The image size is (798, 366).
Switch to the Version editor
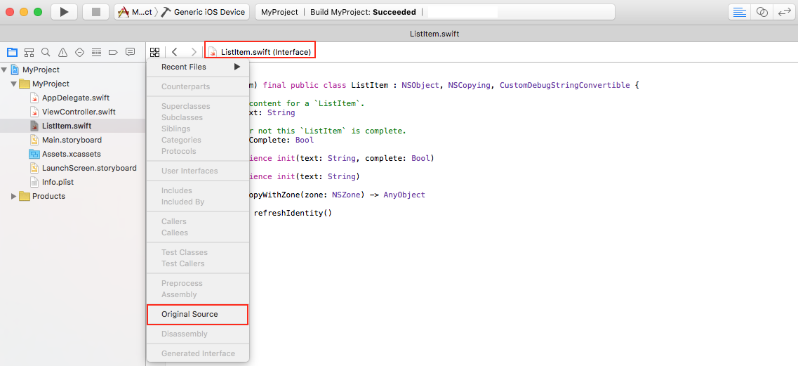(x=783, y=12)
